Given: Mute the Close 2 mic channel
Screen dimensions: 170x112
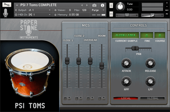Looking at the screenshot, I should [81, 98].
